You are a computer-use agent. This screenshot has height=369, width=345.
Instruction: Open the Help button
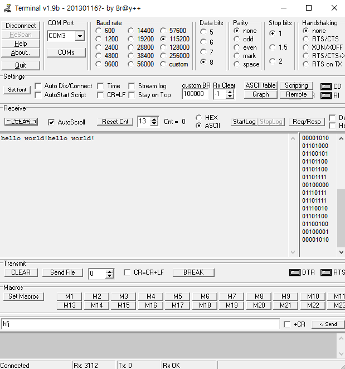click(21, 44)
